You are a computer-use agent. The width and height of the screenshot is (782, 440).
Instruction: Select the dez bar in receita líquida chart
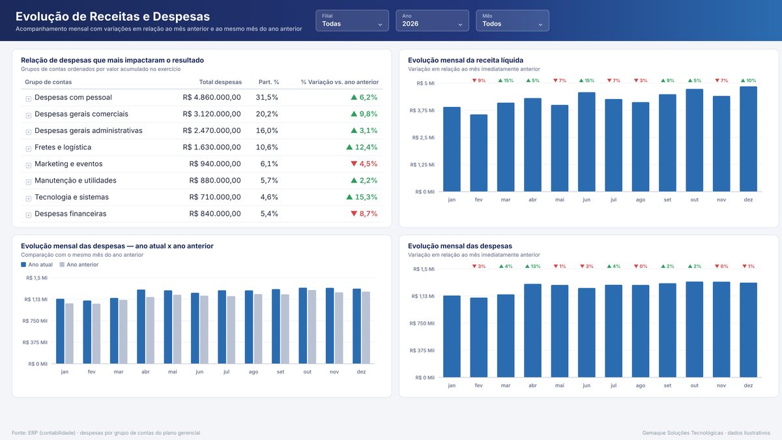click(x=748, y=139)
